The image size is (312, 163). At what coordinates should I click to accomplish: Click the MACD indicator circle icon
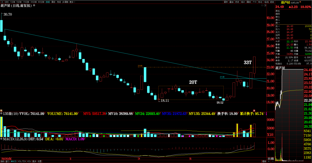tap(1, 139)
